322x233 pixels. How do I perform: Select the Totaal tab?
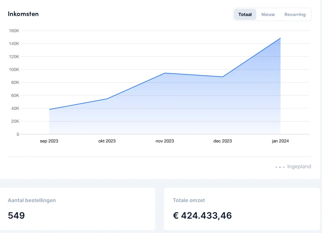coord(245,14)
